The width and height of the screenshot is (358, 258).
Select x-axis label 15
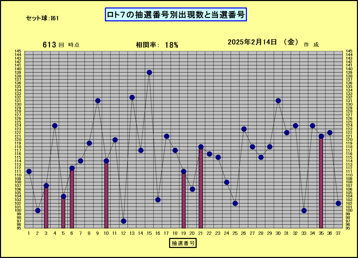(x=149, y=233)
